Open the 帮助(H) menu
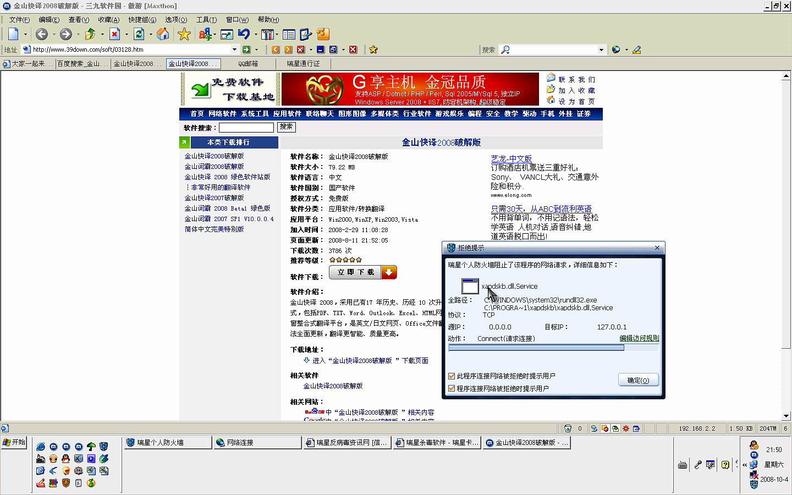This screenshot has height=495, width=792. click(268, 20)
